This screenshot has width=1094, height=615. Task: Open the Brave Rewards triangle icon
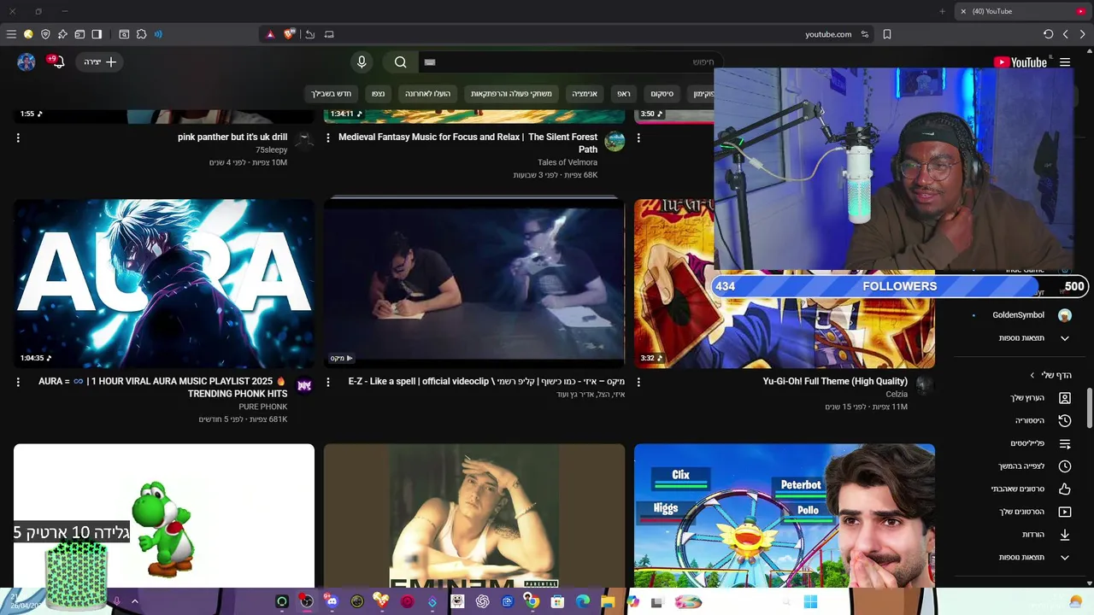pos(270,34)
